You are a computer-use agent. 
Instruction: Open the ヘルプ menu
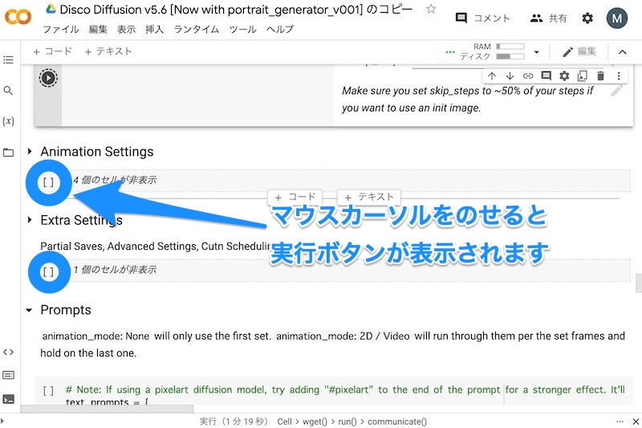pos(280,30)
